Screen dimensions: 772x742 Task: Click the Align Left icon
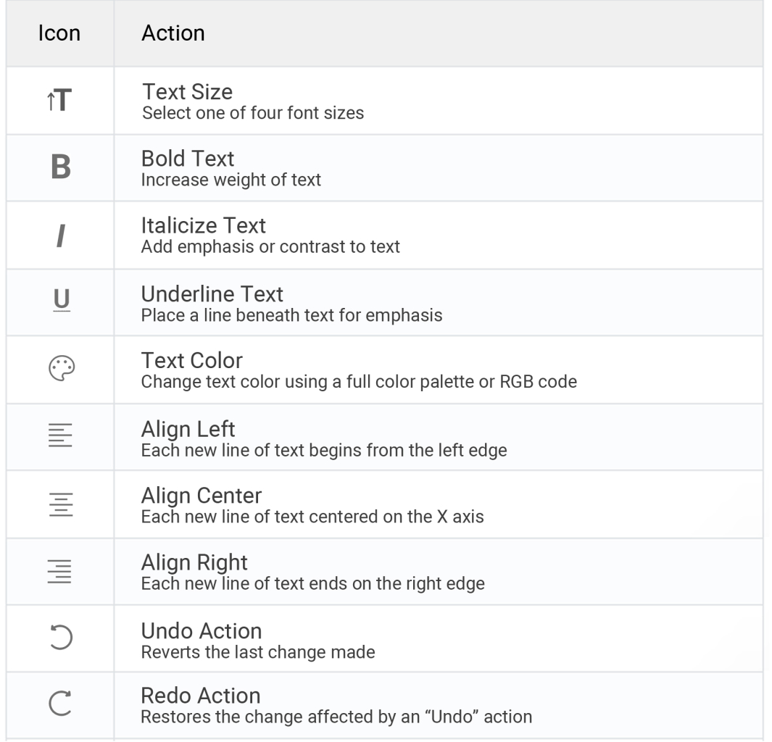tap(60, 437)
